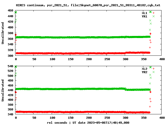Image resolution: width=167 pixels, height=125 pixels.
Task: Click x-axis tick 350 under the XL2/YR2 plot
Action: click(144, 118)
